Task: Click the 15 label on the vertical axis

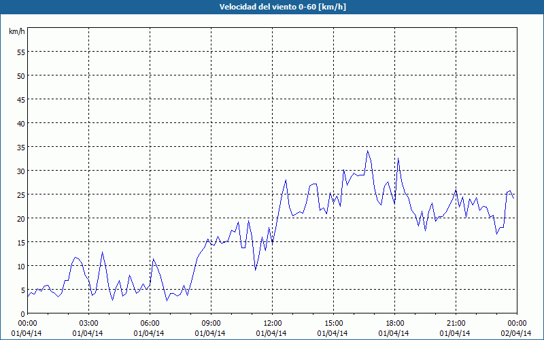Action: [x=21, y=242]
